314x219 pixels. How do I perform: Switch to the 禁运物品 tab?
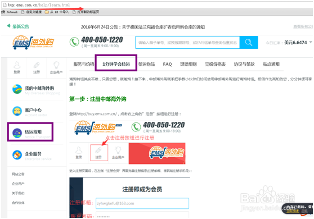(x=146, y=64)
